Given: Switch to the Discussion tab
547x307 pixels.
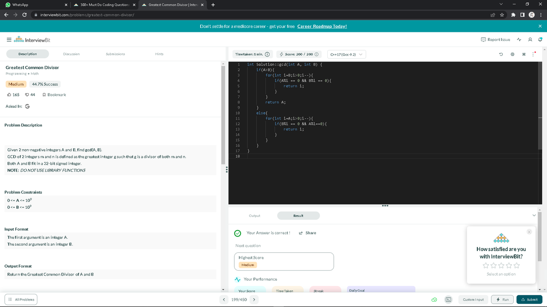Looking at the screenshot, I should click(71, 54).
